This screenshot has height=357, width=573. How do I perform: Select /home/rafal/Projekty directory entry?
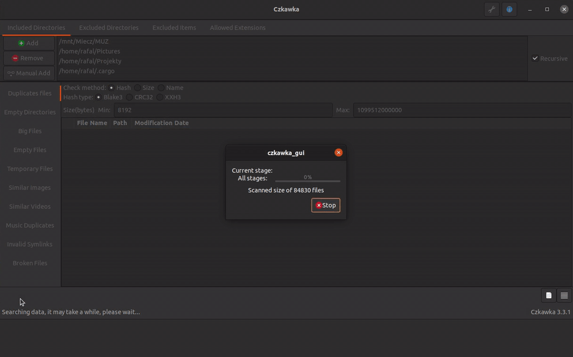[x=292, y=61]
